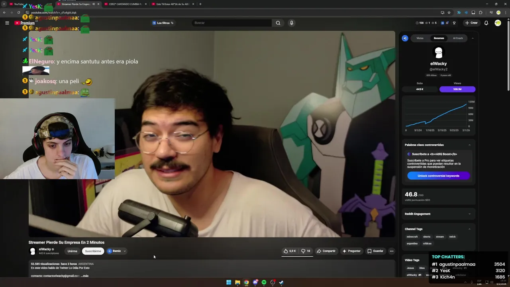Screen dimensions: 510x287
Task: Select the Resumen tab in vidIQ
Action: tap(439, 38)
